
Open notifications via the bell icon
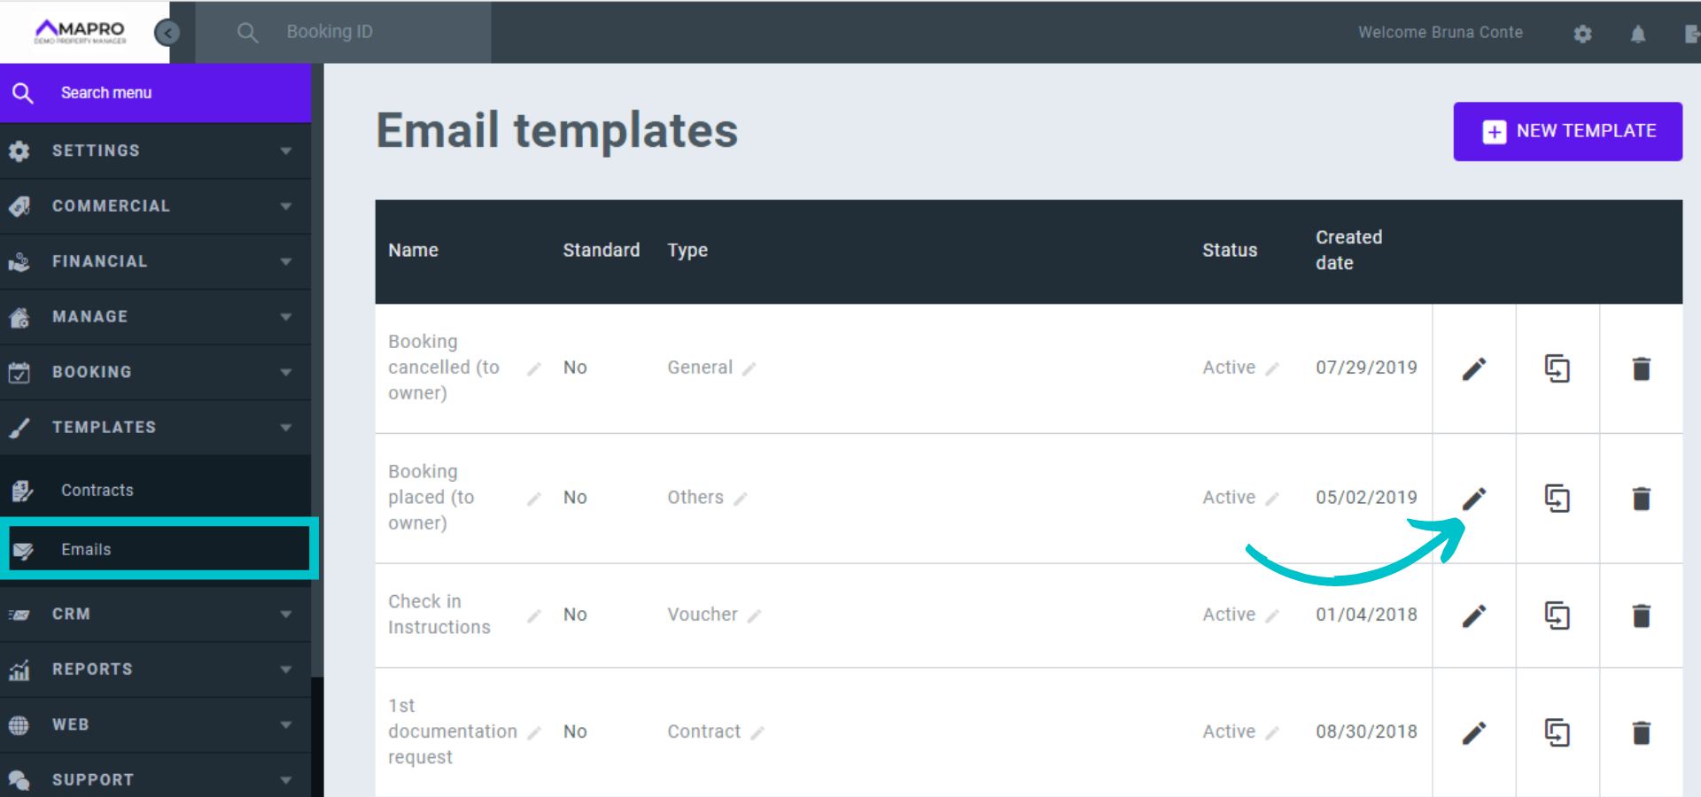[1638, 34]
